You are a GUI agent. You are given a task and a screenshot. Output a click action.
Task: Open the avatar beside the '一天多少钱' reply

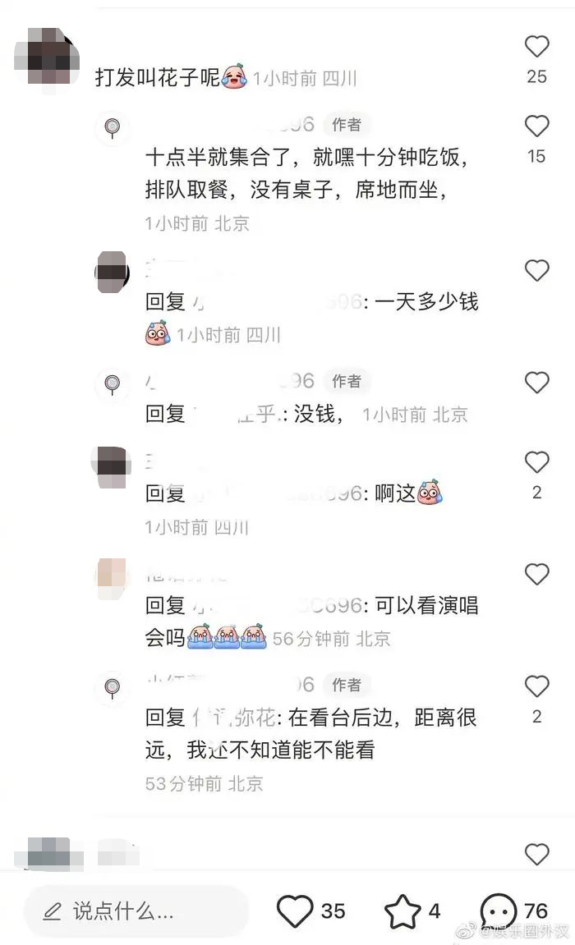[112, 272]
